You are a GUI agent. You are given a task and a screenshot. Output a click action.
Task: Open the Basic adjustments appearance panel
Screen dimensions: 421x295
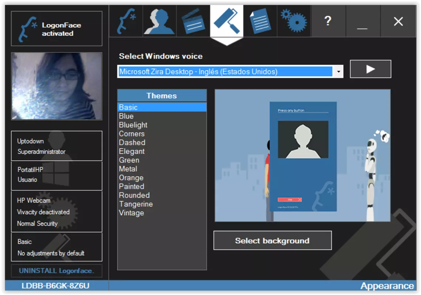57,247
